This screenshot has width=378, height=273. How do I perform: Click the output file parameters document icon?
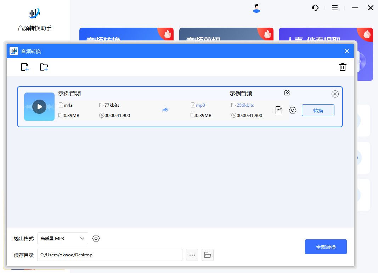(279, 110)
